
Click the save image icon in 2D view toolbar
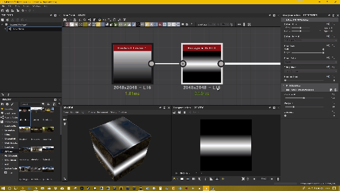(x=174, y=112)
